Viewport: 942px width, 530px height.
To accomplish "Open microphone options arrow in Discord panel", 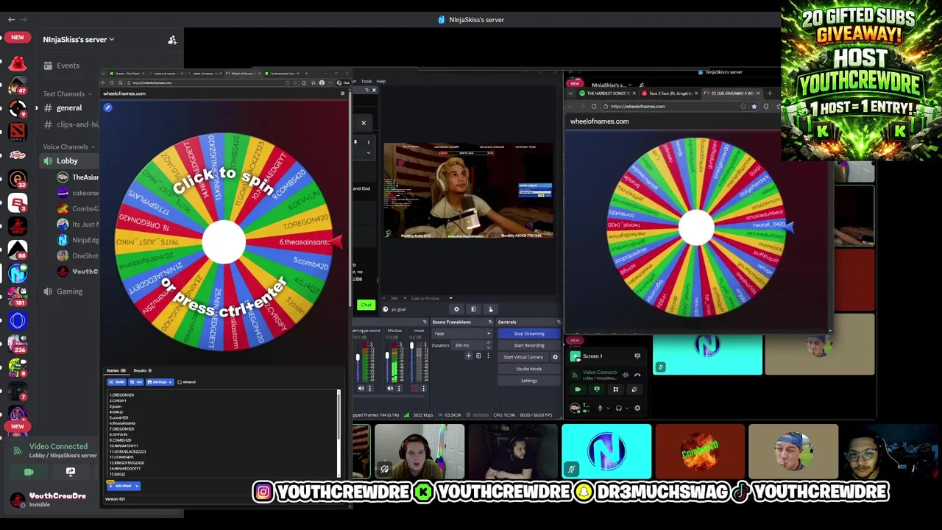I will click(609, 408).
